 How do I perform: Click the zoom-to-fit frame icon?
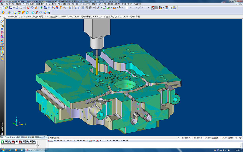click(x=104, y=8)
